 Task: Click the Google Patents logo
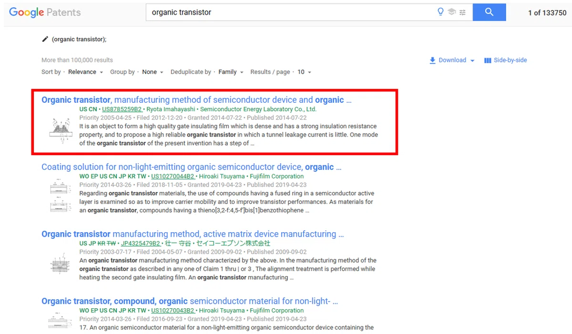[45, 12]
